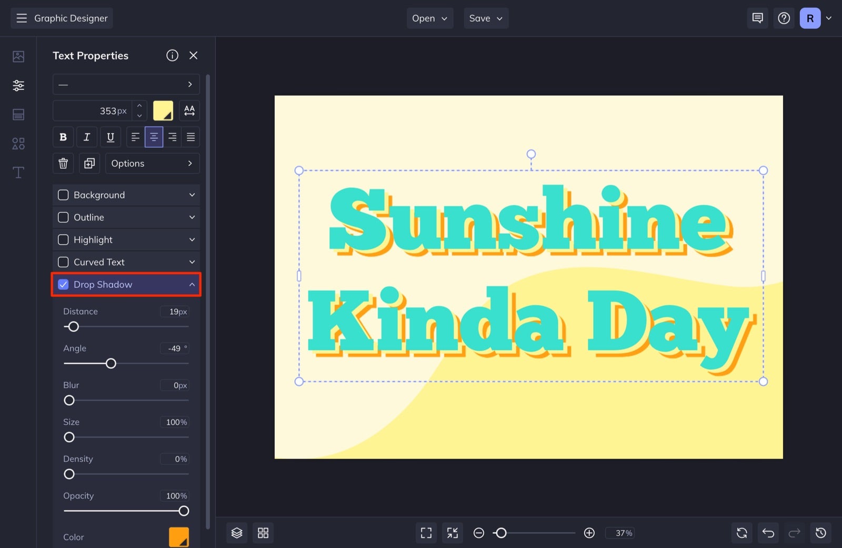Collapse the Drop Shadow section chevron

192,284
